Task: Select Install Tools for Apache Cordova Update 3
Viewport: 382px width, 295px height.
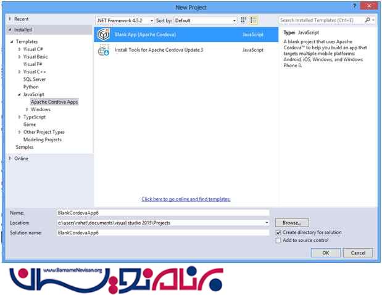Action: click(186, 50)
